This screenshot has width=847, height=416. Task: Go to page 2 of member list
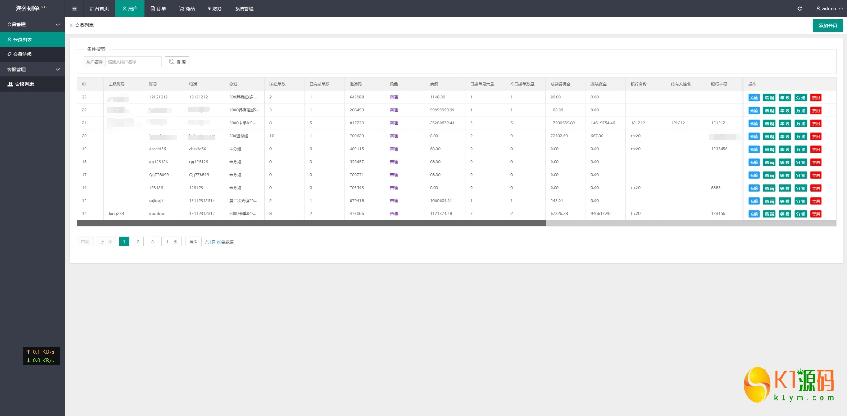click(x=138, y=242)
